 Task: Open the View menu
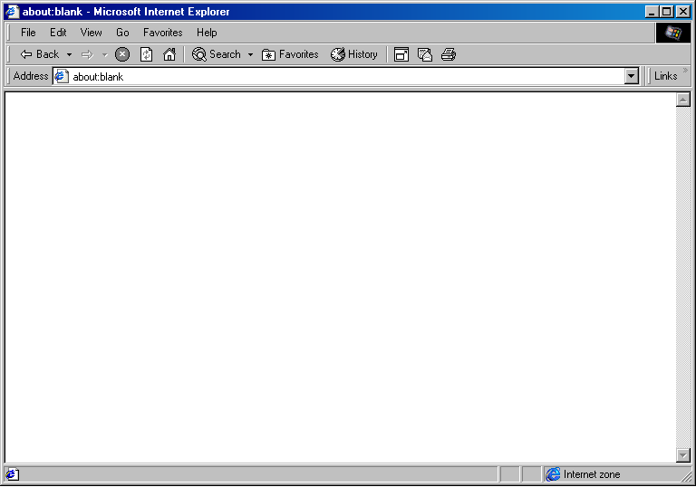pos(91,33)
